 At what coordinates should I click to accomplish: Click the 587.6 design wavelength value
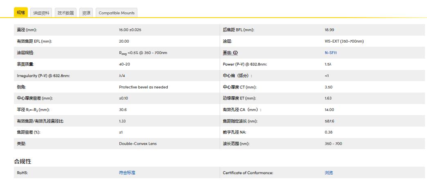(329, 121)
